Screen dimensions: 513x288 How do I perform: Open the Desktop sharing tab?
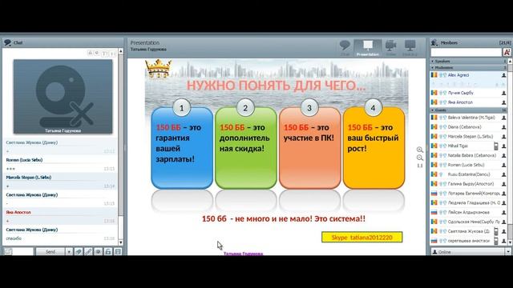tap(410, 48)
